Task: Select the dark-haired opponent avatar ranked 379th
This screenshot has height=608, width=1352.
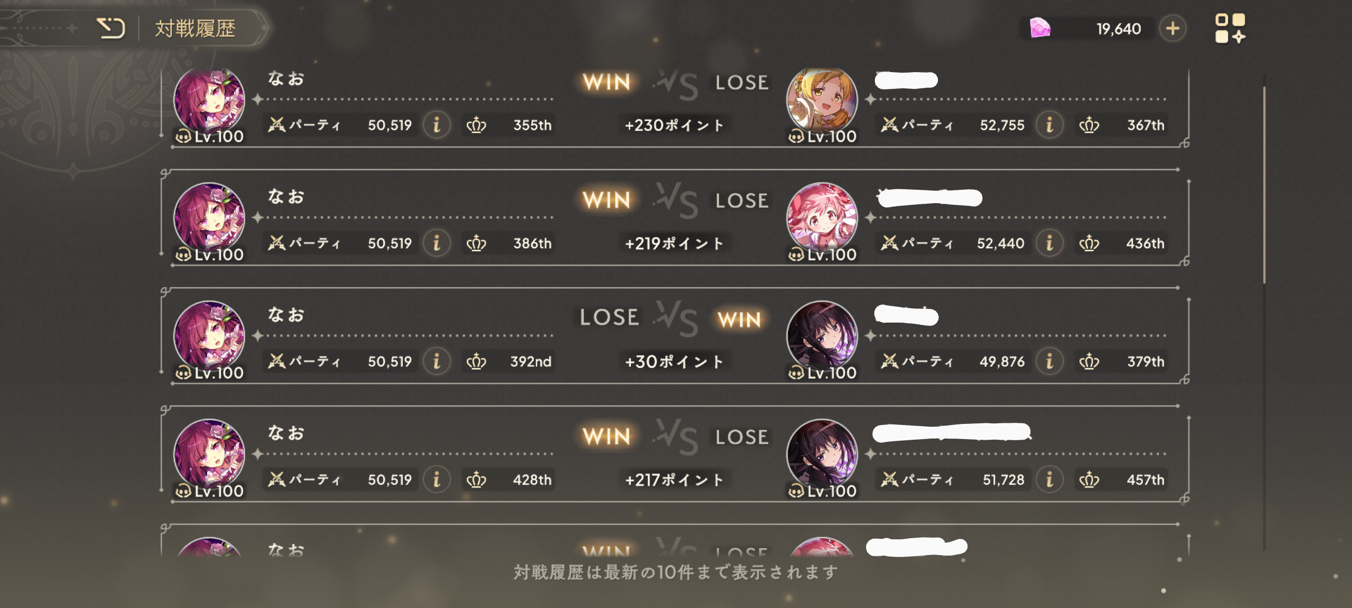Action: (822, 337)
